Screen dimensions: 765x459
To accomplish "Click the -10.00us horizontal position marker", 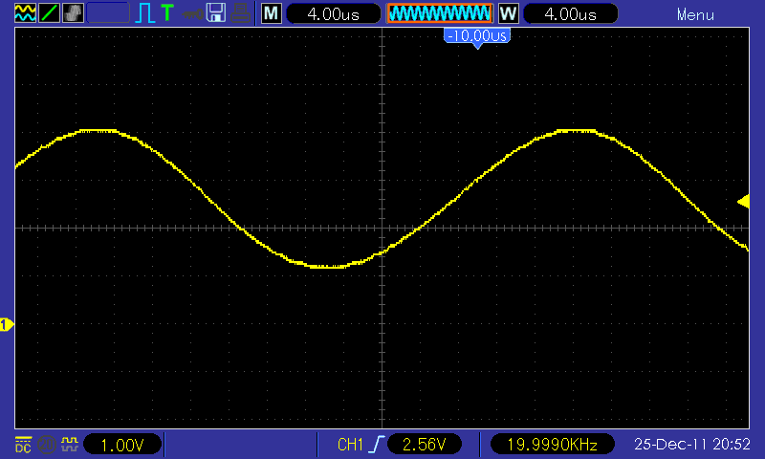I will pyautogui.click(x=476, y=35).
